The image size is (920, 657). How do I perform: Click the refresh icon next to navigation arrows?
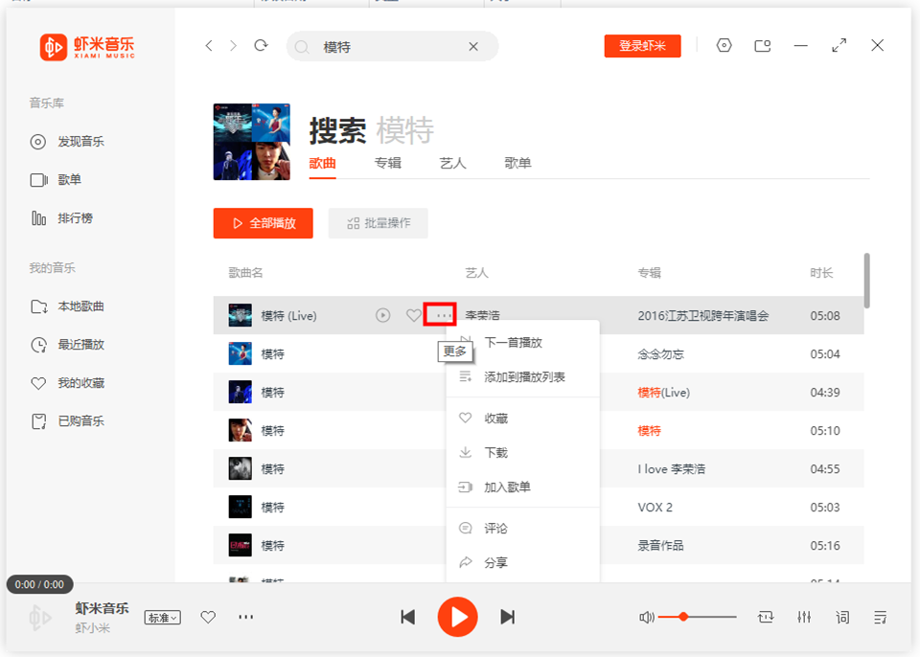261,46
